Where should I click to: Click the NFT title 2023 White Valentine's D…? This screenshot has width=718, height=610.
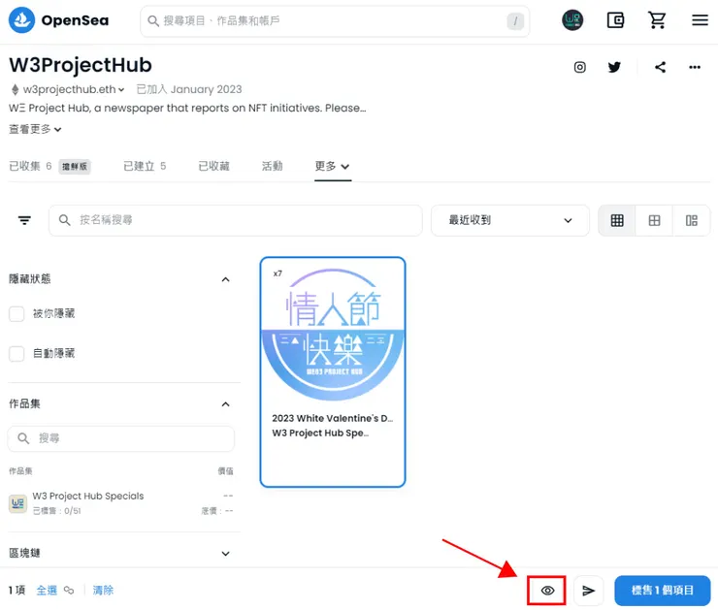pyautogui.click(x=333, y=418)
